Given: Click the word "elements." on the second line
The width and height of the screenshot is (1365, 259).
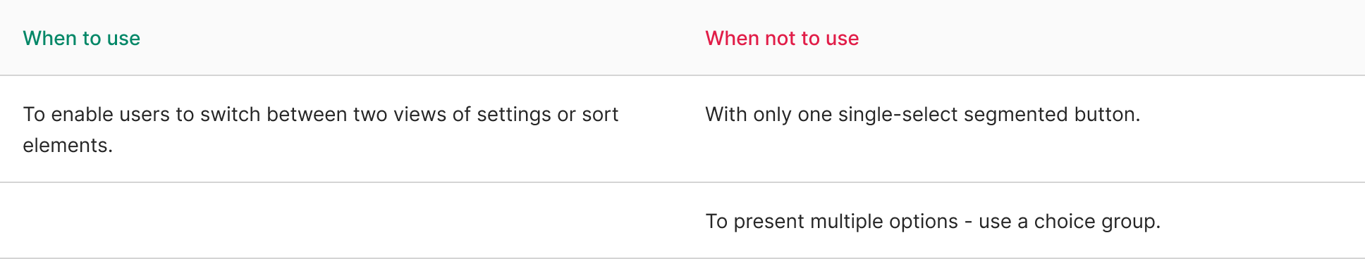Looking at the screenshot, I should [68, 145].
